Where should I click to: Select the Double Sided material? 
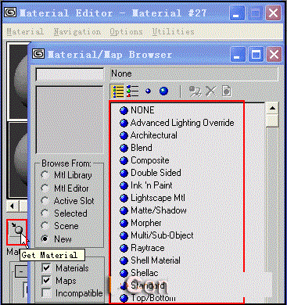150,173
